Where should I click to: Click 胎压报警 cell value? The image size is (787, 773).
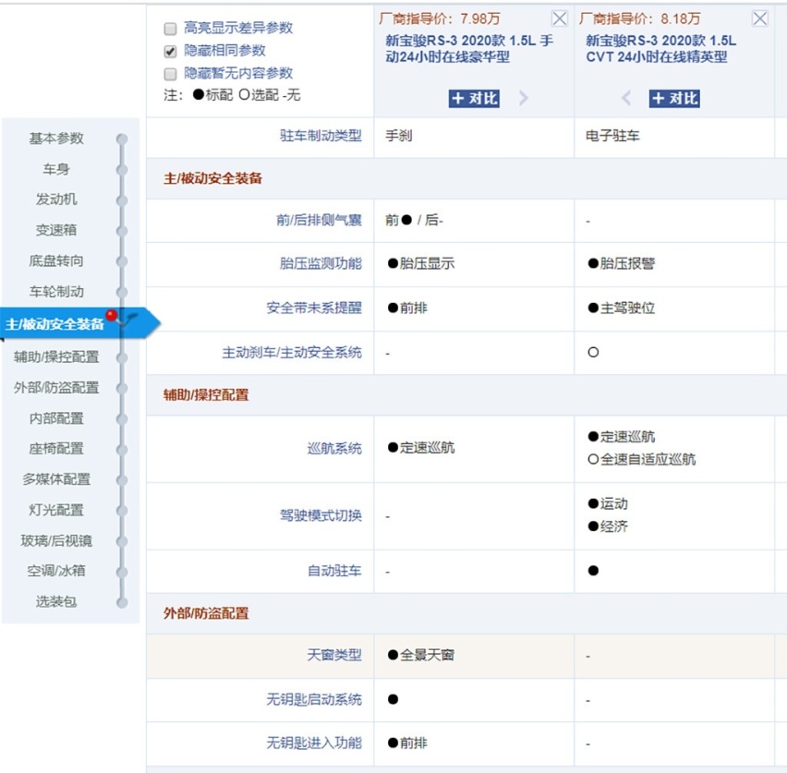pyautogui.click(x=622, y=263)
